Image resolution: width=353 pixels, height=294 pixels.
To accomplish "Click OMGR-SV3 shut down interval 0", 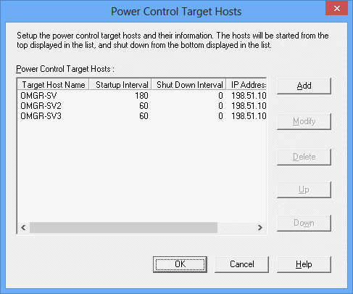I will (220, 116).
